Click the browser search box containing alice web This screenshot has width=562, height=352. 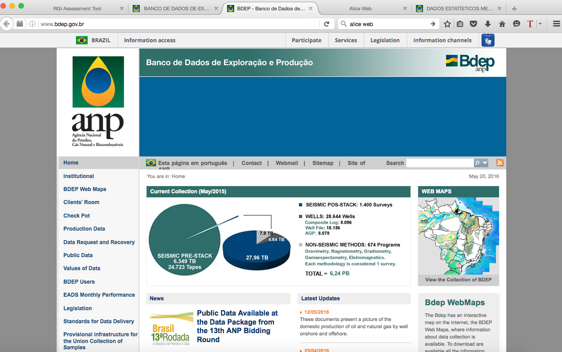tap(389, 24)
